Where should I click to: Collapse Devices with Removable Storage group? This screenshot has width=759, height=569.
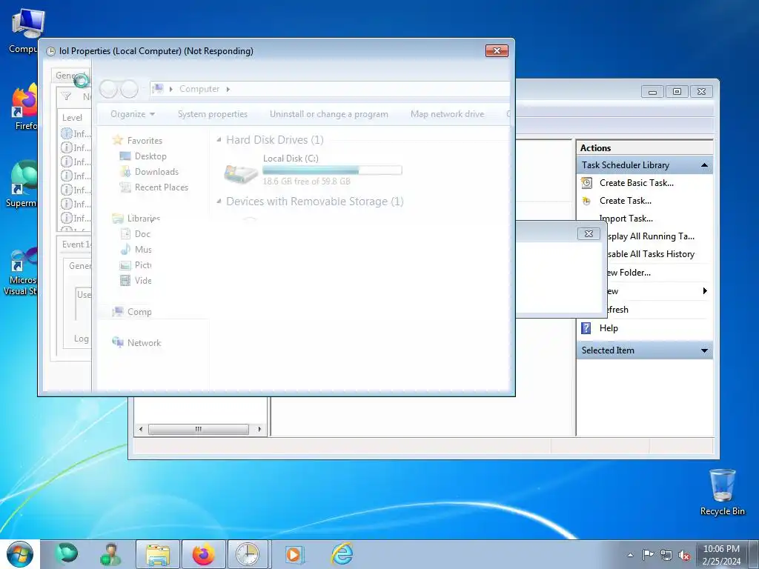click(219, 202)
